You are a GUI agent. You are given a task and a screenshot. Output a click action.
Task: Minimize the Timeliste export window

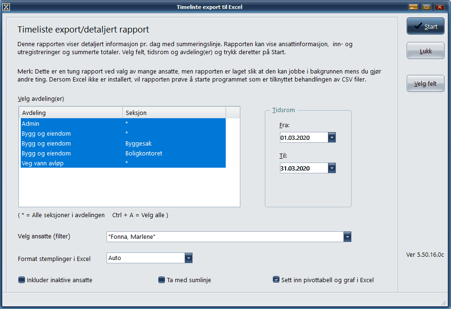413,7
